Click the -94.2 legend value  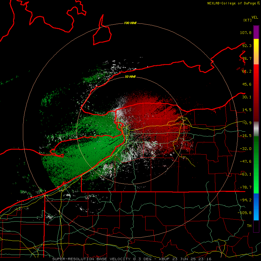click(x=246, y=200)
